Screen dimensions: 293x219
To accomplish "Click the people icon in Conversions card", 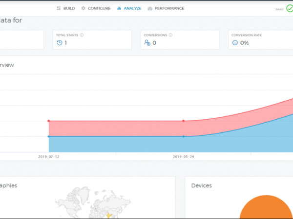I will click(147, 43).
